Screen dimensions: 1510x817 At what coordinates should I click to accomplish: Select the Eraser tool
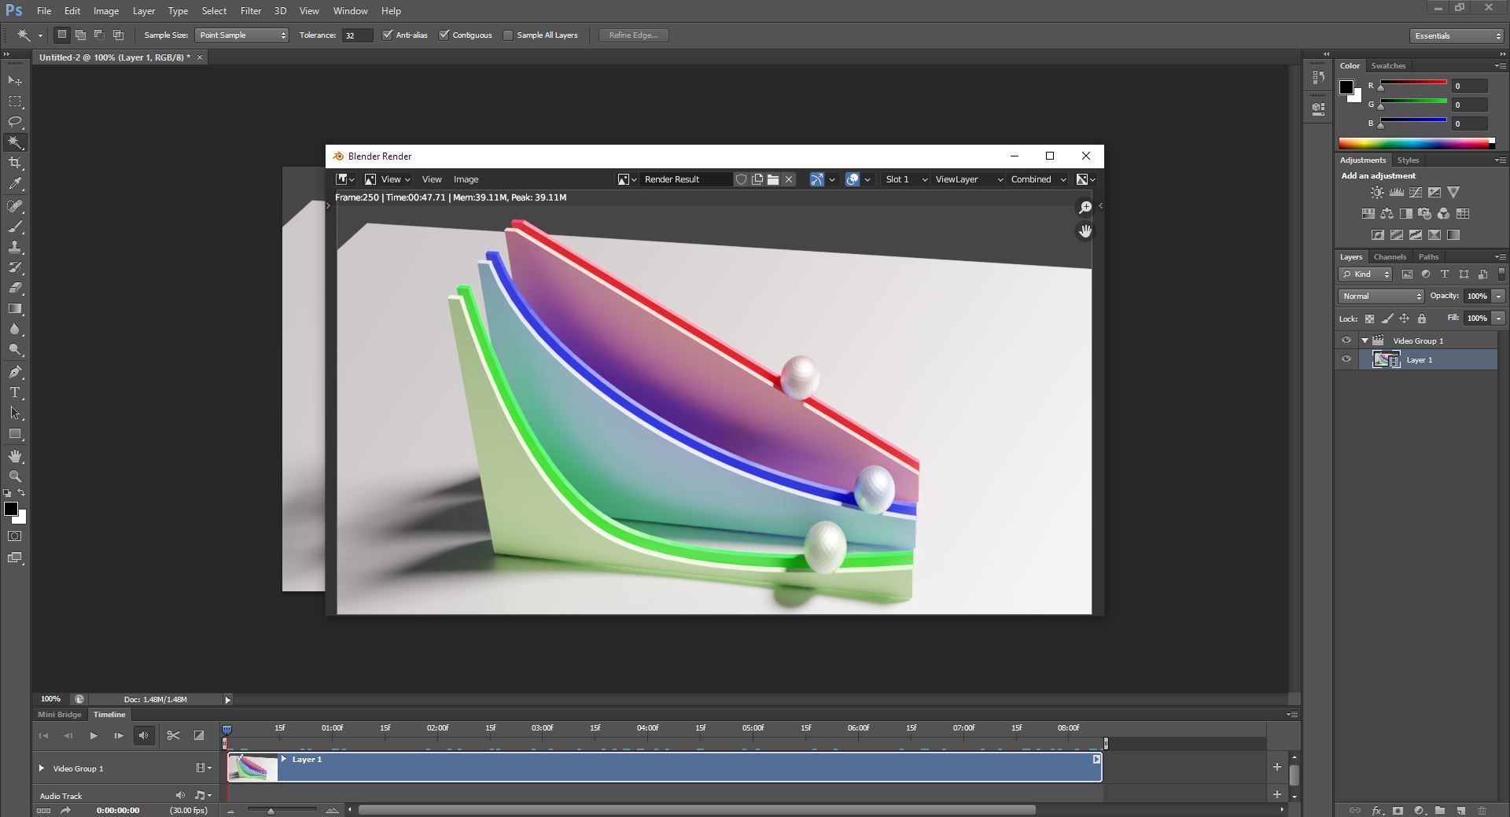15,288
